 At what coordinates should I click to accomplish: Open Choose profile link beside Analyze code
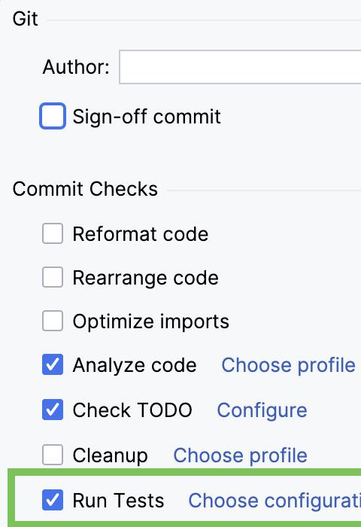[288, 365]
